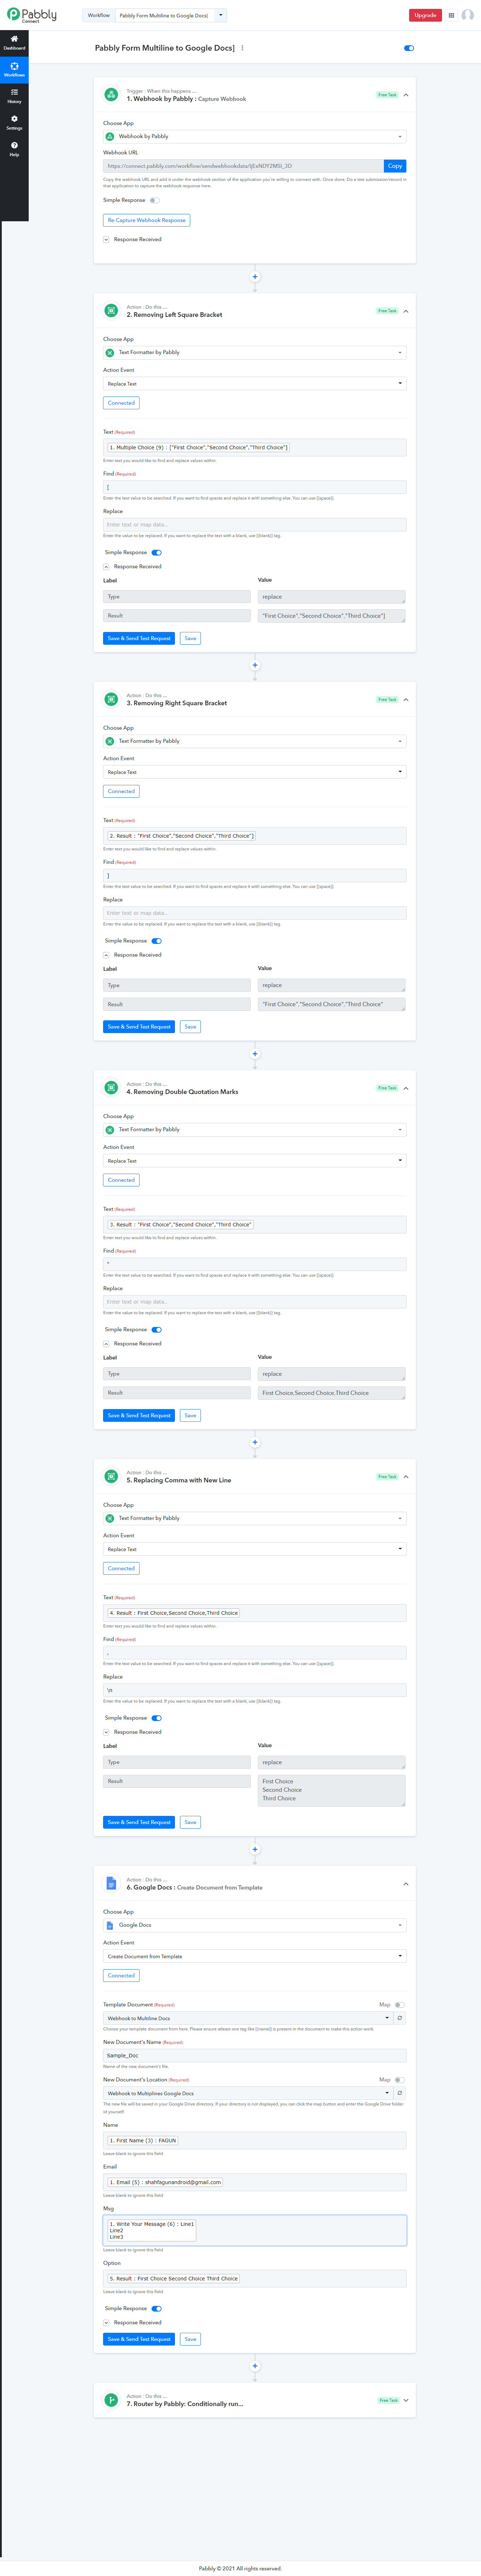Open Help in the sidebar
Screen dimensions: 481x2576
[14, 149]
